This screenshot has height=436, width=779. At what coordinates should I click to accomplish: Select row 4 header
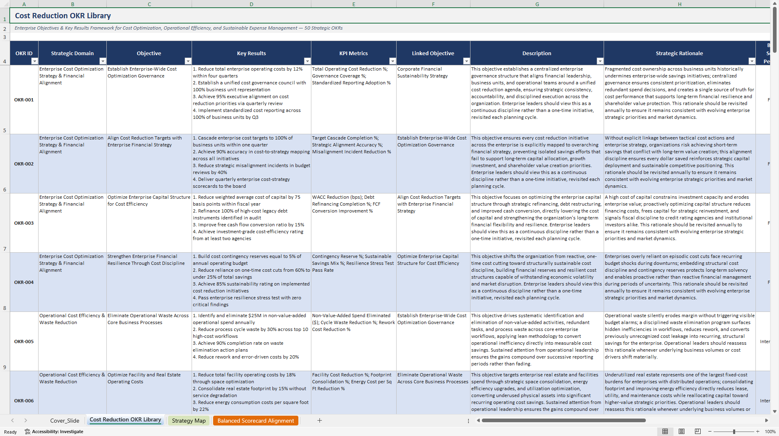[x=5, y=53]
